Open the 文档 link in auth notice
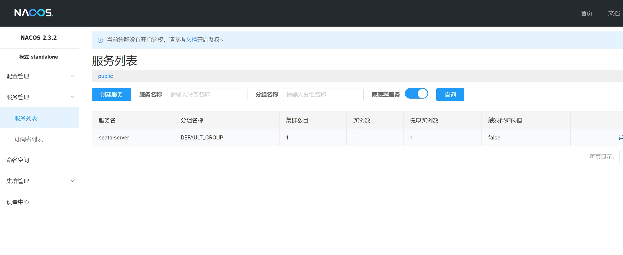Viewport: 623px width, 255px height. 191,40
